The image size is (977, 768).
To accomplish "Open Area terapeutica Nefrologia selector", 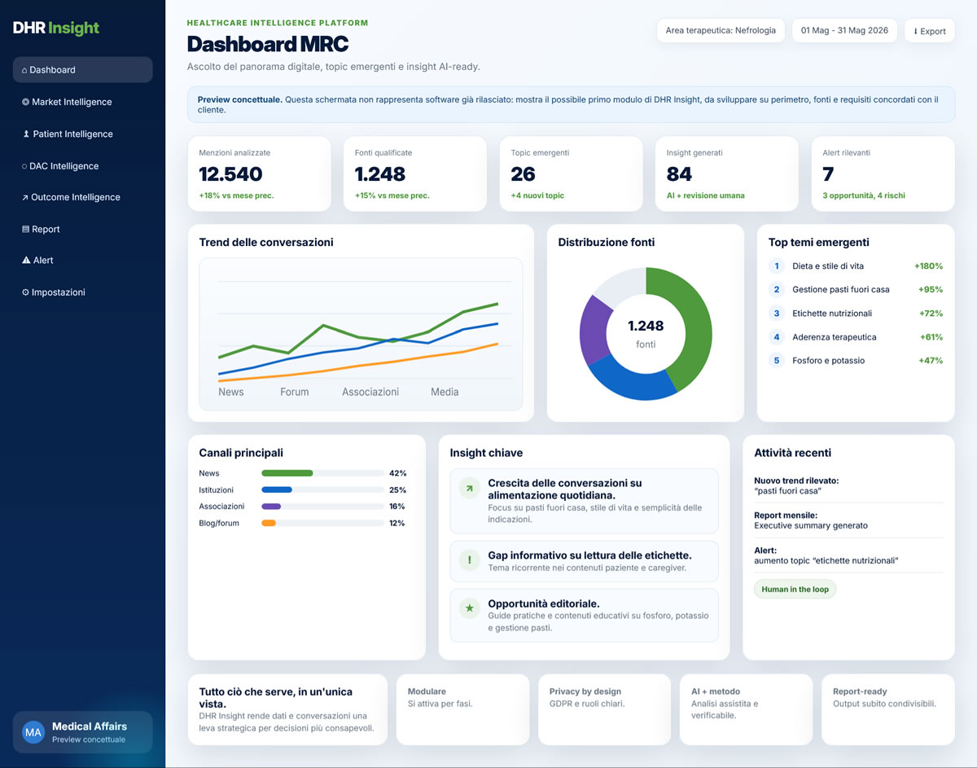I will click(721, 30).
